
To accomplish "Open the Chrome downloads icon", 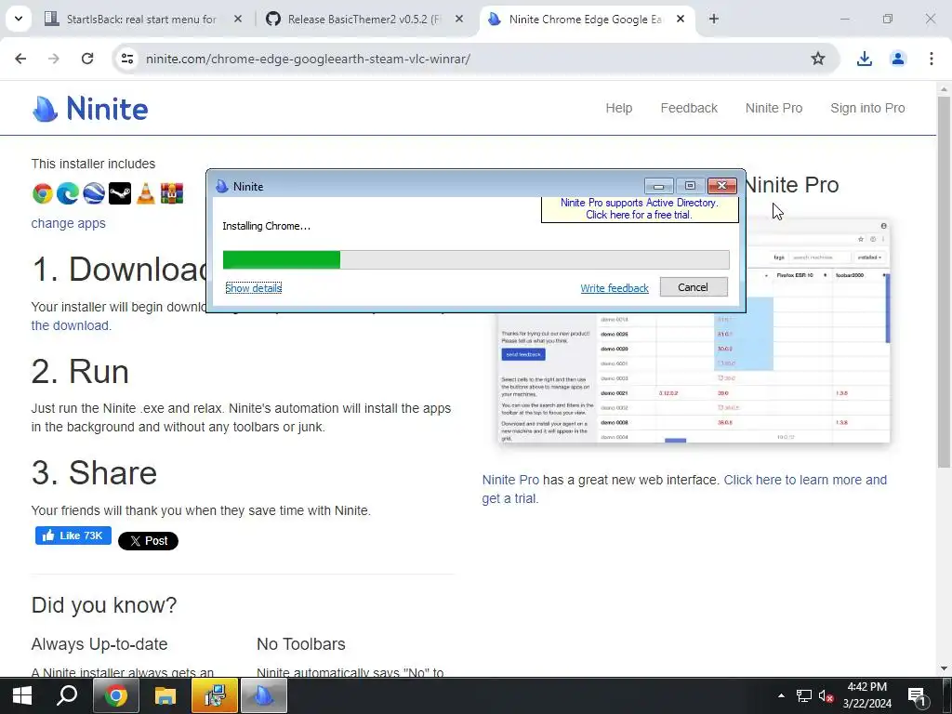I will (x=864, y=59).
